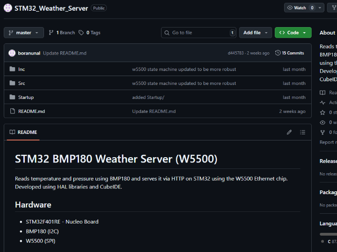Open the Releases heading in sidebar

[x=328, y=161]
